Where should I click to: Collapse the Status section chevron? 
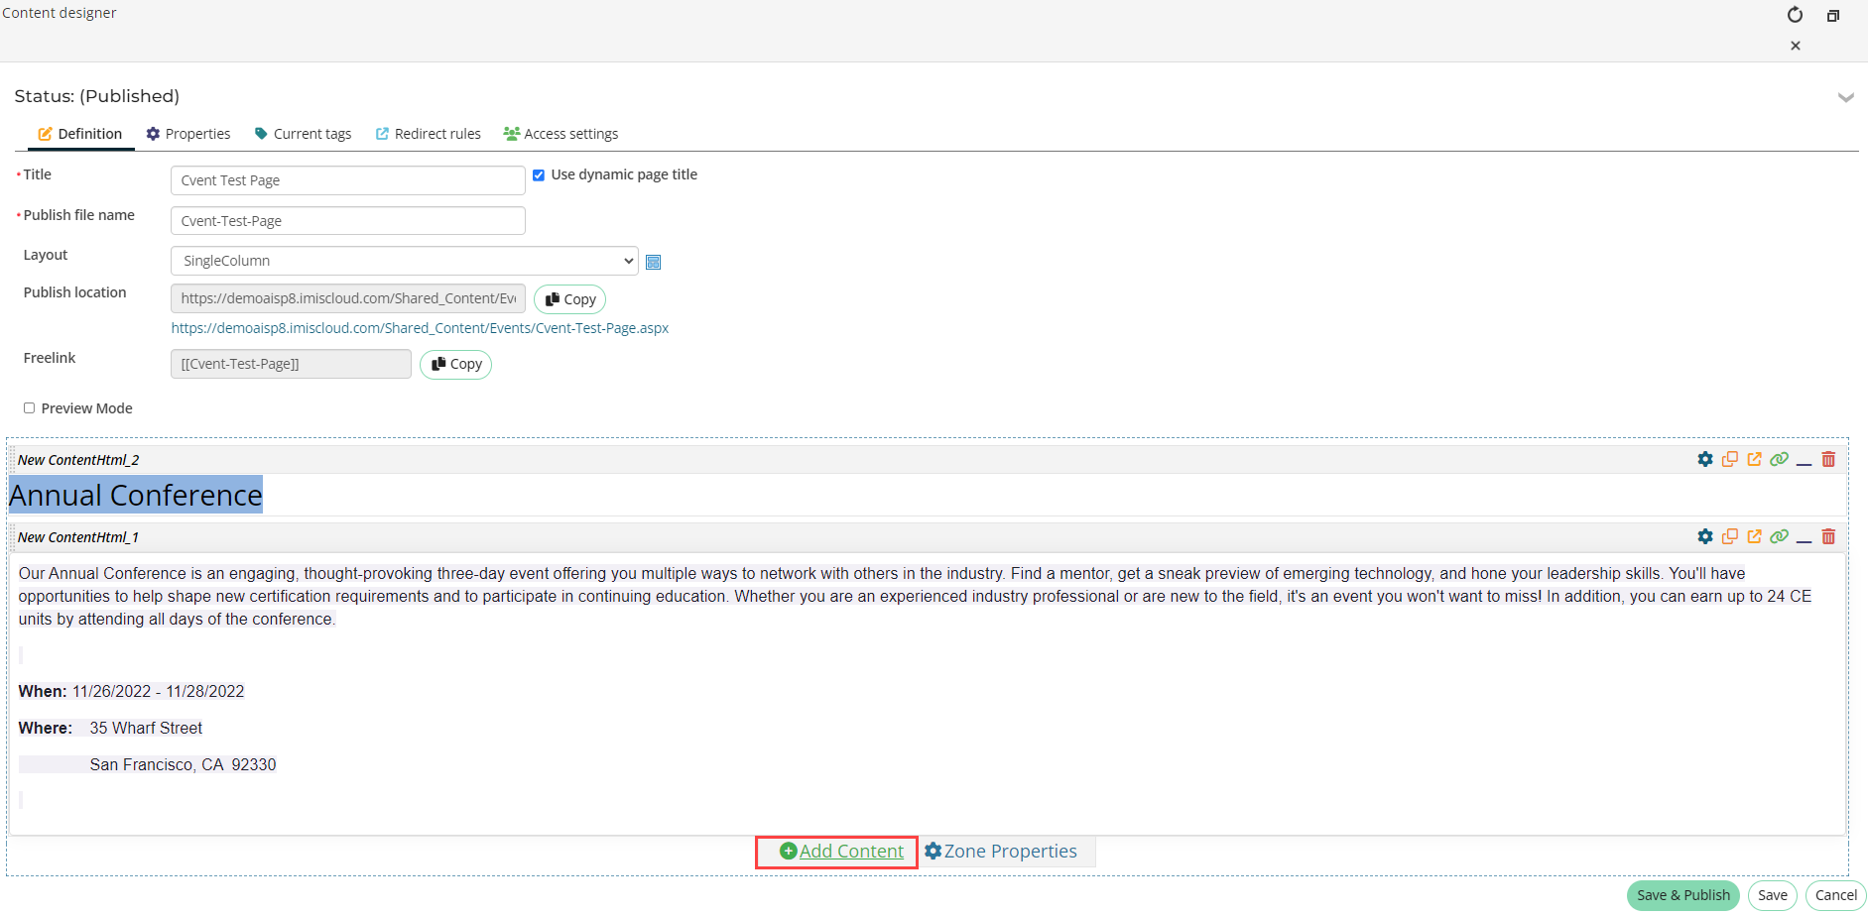[1845, 97]
